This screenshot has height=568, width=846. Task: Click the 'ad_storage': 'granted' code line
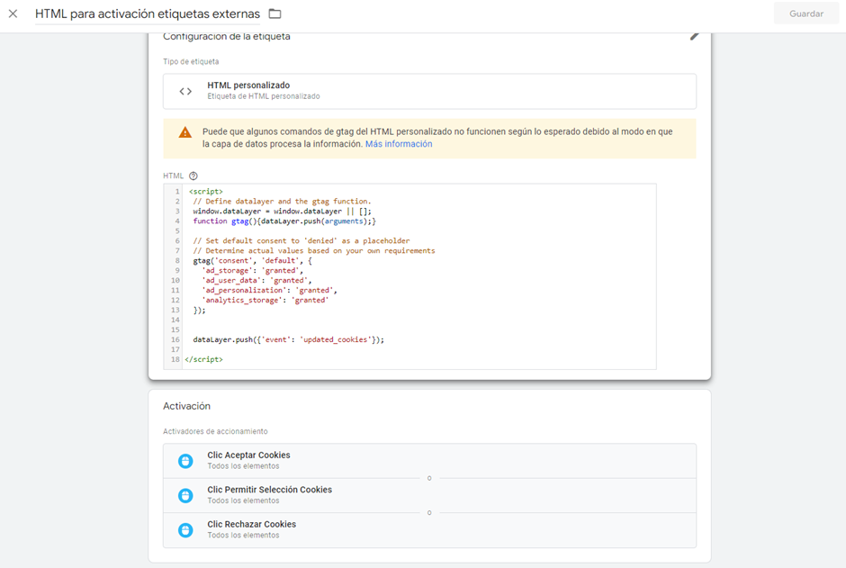(x=253, y=271)
